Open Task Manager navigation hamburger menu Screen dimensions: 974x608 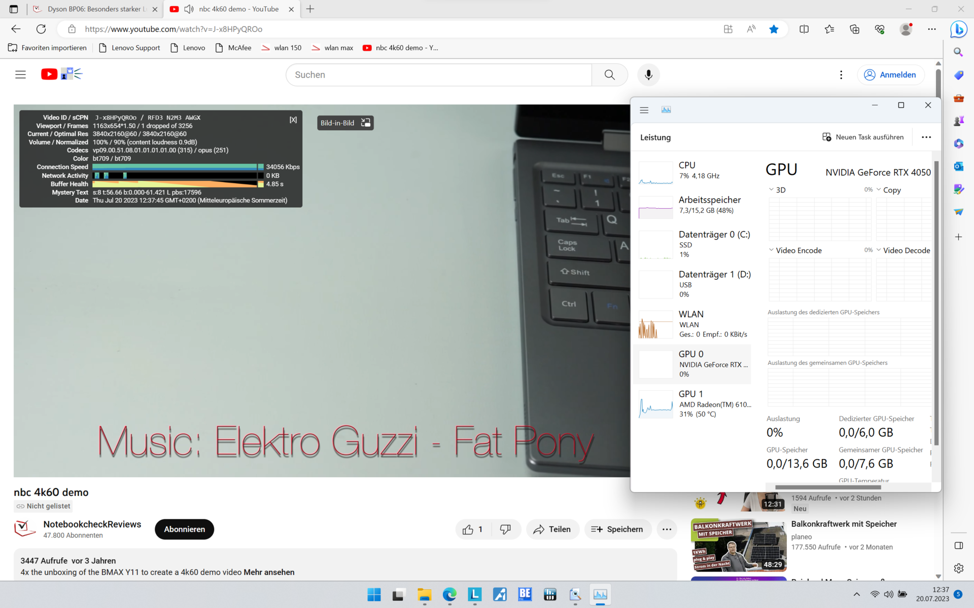(644, 110)
